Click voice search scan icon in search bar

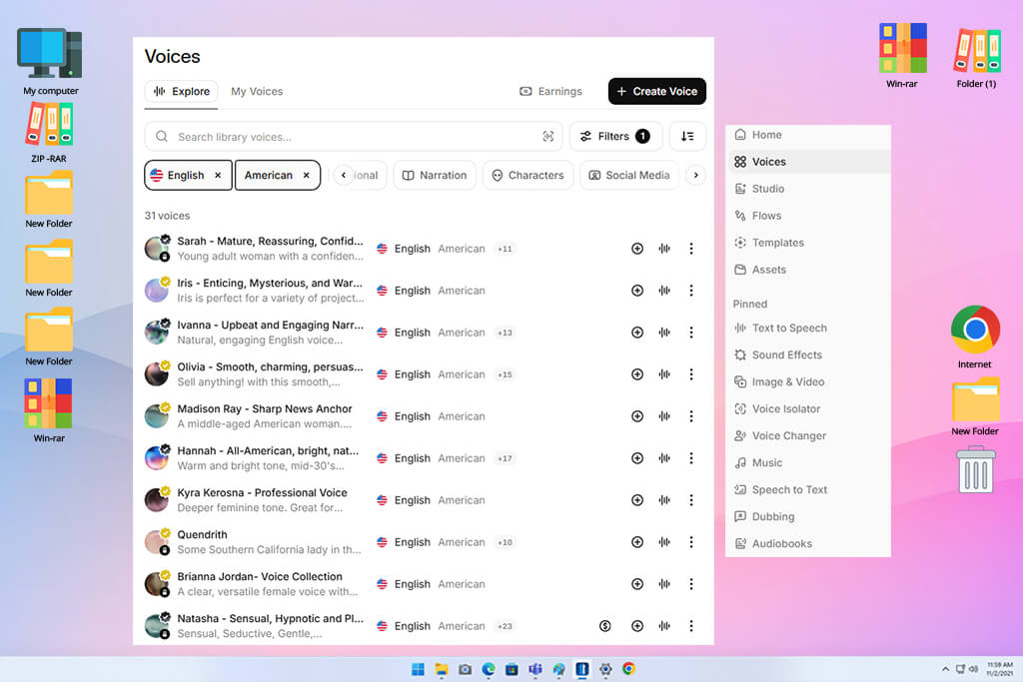548,136
